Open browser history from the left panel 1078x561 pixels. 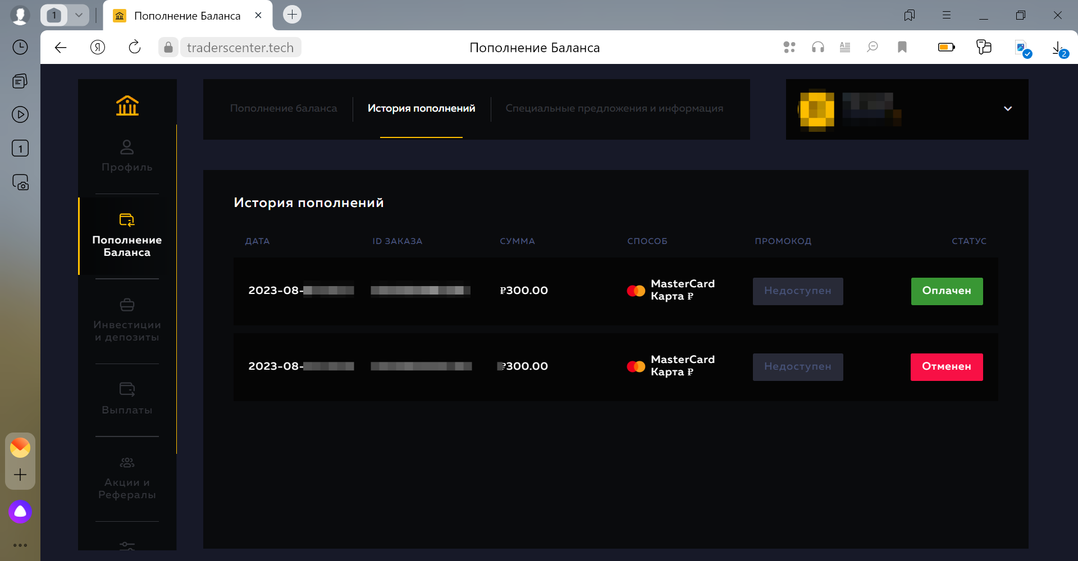(20, 47)
